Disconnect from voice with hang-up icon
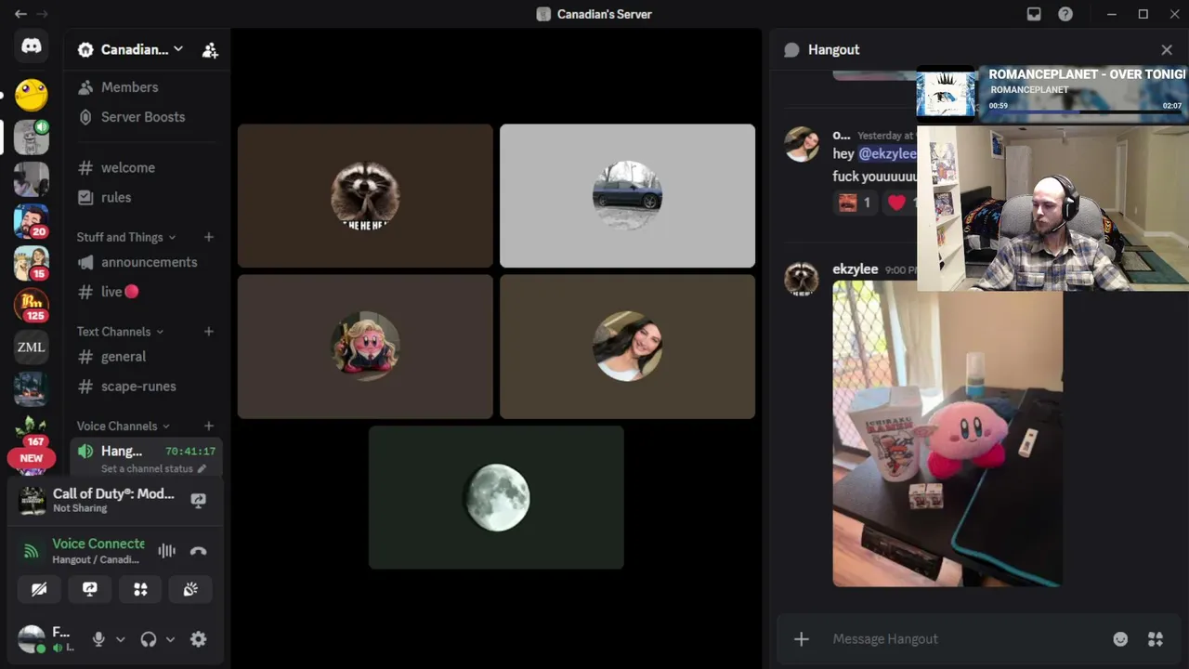The width and height of the screenshot is (1189, 669). coord(198,551)
